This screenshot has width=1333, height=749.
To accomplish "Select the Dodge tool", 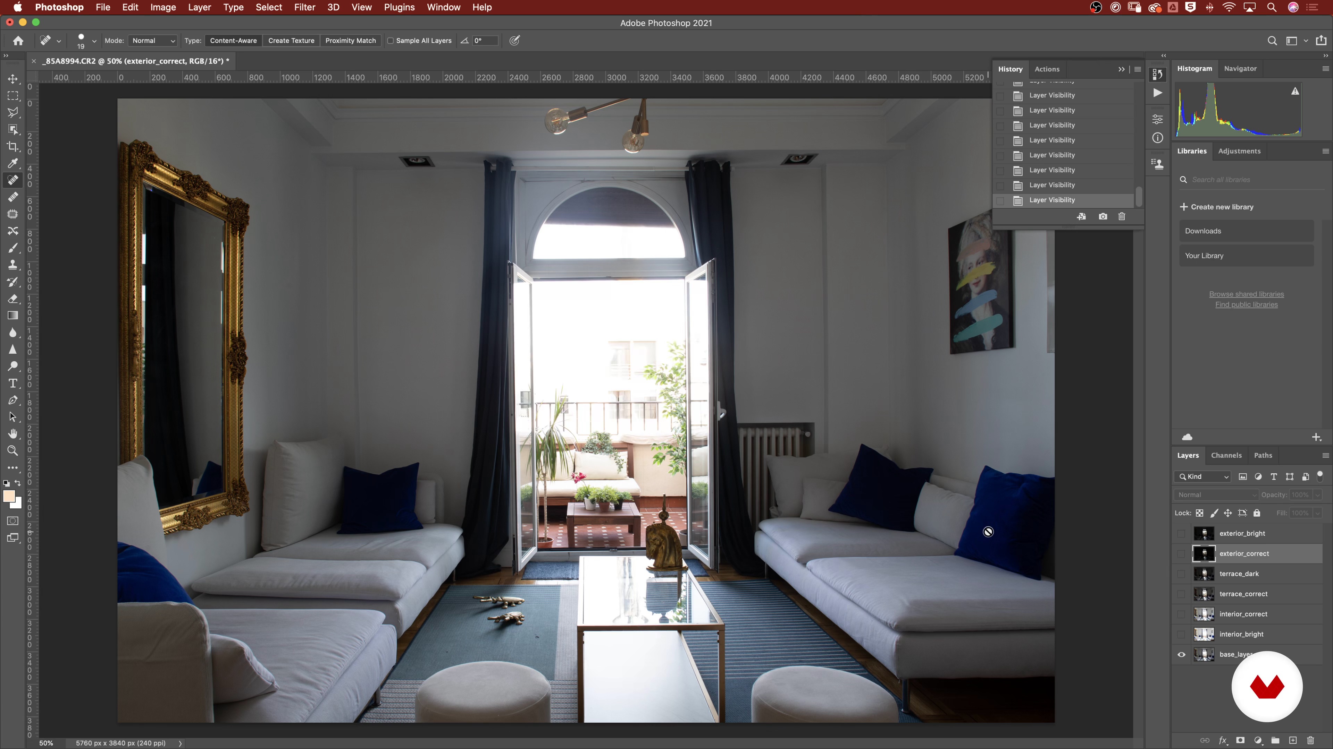I will (x=13, y=367).
